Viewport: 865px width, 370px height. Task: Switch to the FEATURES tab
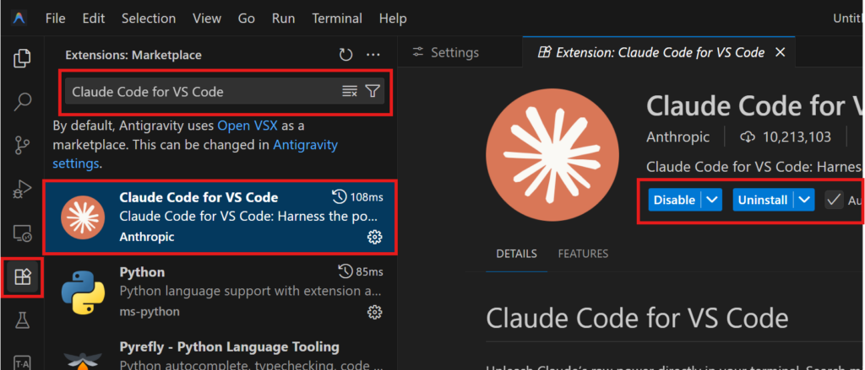[x=583, y=254]
